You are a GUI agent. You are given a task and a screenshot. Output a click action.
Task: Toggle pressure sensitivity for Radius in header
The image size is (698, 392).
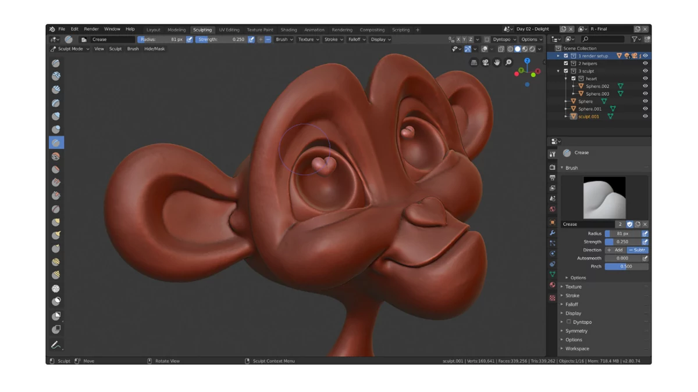tap(189, 39)
